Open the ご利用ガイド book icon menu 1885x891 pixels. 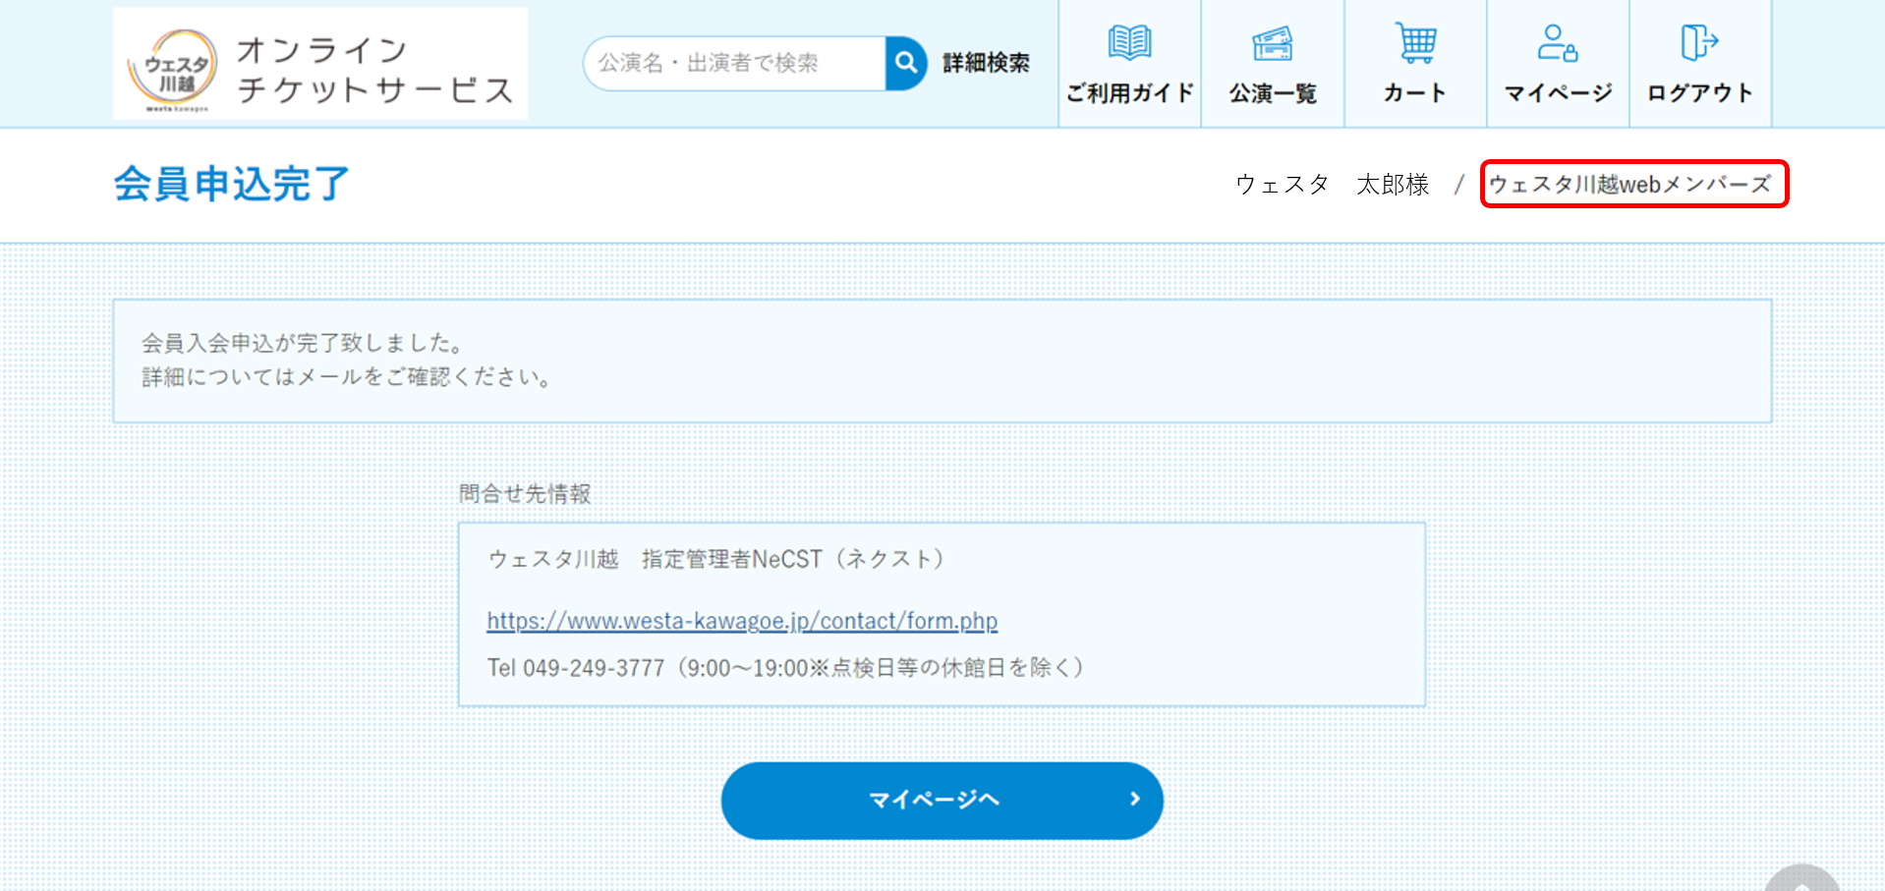[1130, 64]
